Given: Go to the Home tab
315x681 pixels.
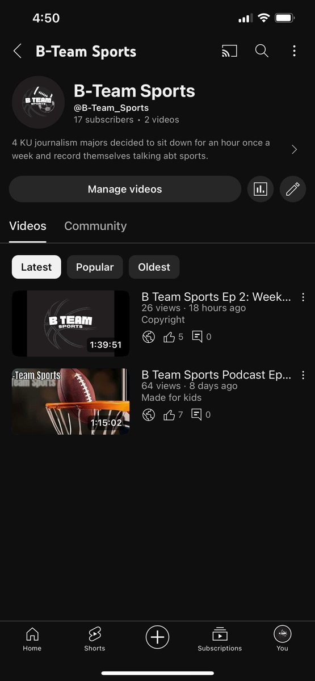Looking at the screenshot, I should coord(32,638).
